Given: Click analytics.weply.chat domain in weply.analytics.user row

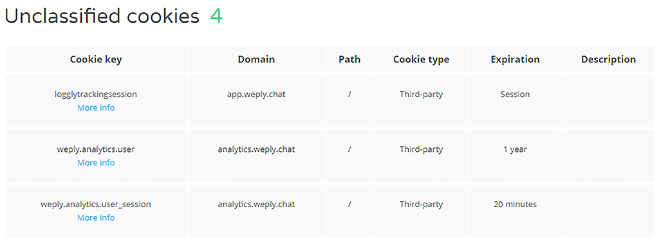Looking at the screenshot, I should tap(256, 149).
